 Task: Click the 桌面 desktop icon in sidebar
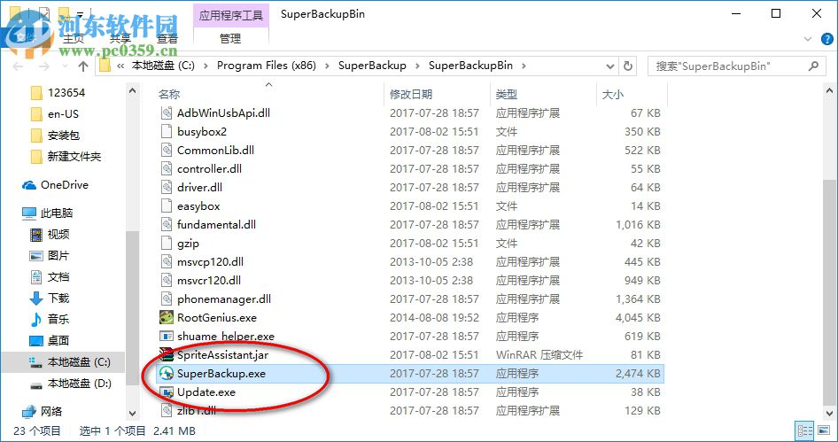coord(35,340)
